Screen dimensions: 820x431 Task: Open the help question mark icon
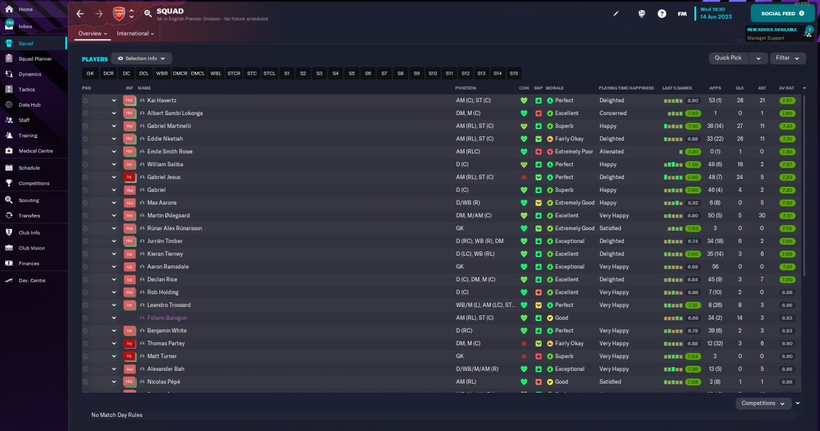click(662, 13)
